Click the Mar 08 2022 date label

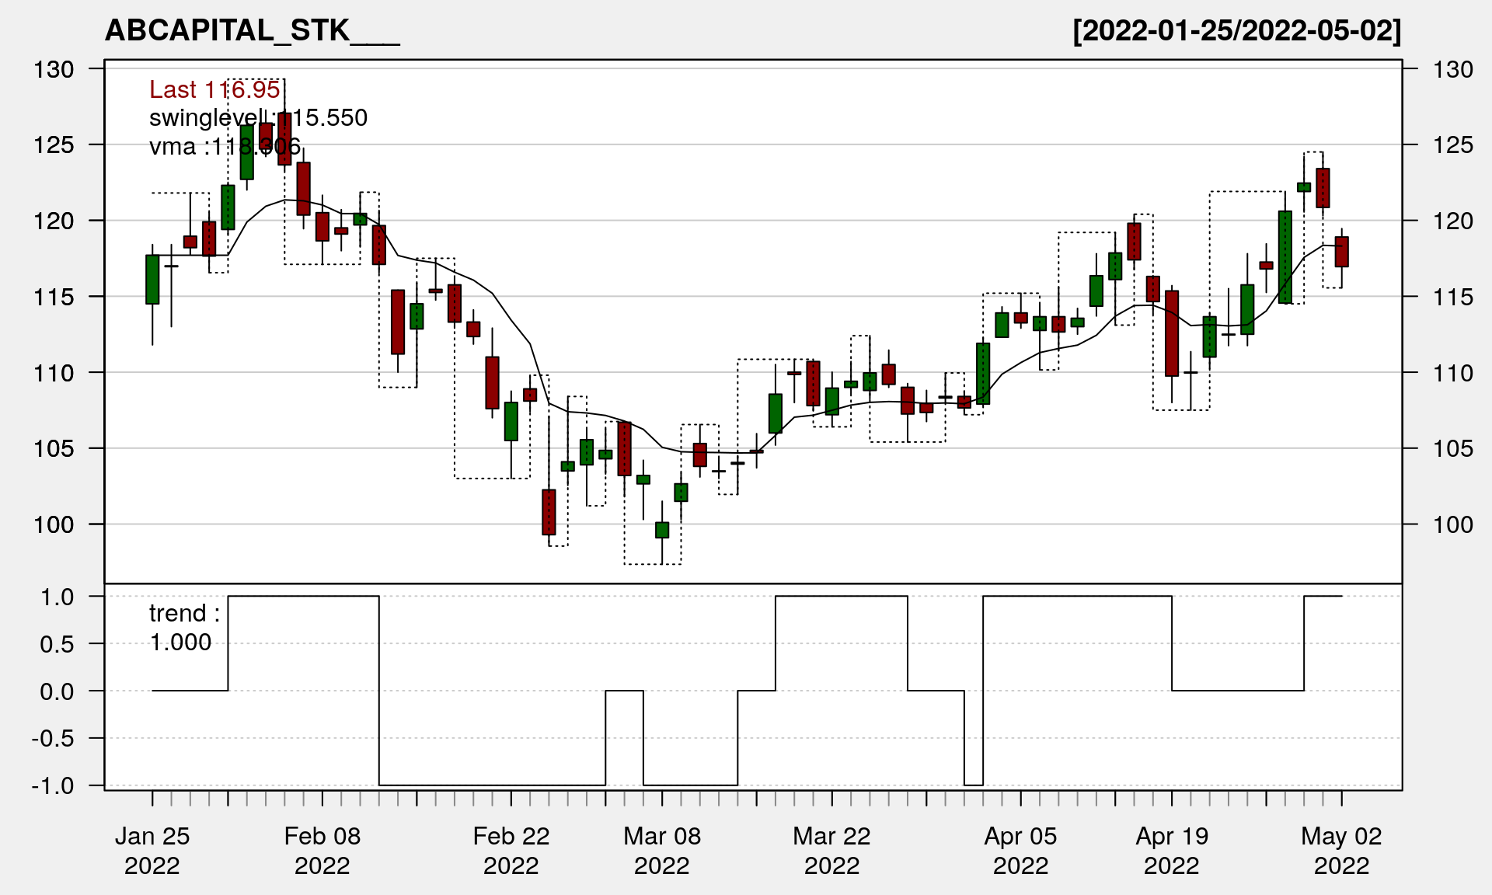pyautogui.click(x=661, y=850)
